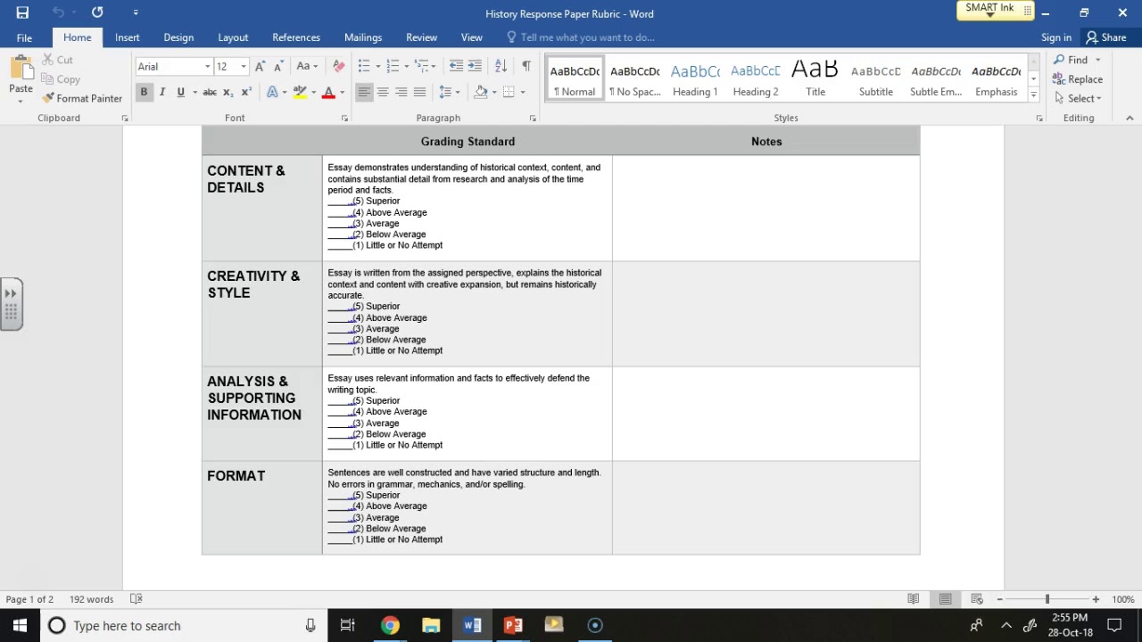The image size is (1142, 642).
Task: Expand the Numbering list dropdown
Action: (x=407, y=66)
